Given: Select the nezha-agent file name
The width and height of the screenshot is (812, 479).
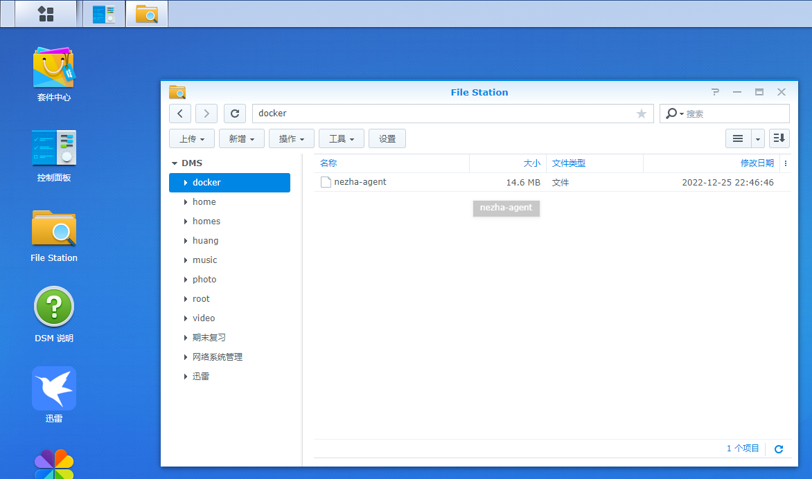Looking at the screenshot, I should [x=360, y=182].
